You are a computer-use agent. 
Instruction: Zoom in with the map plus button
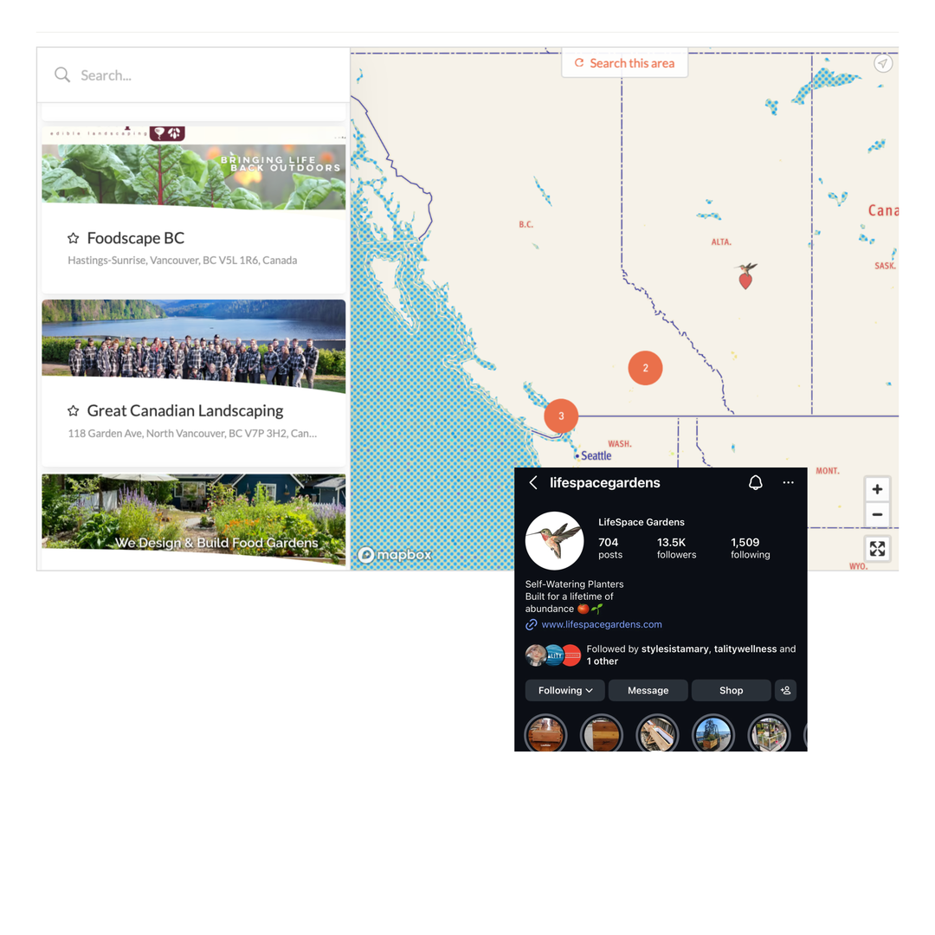[877, 489]
